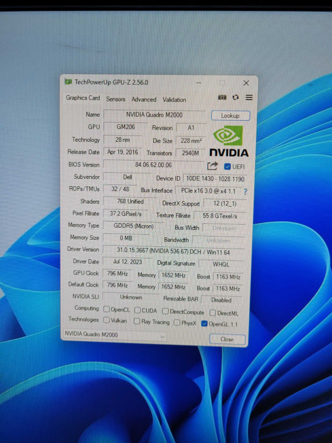
Task: Click the GPU-Z title bar app icon
Action: click(x=68, y=82)
